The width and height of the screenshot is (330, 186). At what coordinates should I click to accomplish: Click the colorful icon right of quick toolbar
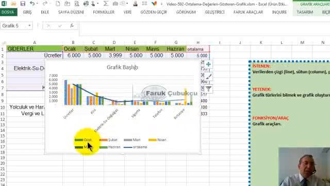(x=154, y=4)
